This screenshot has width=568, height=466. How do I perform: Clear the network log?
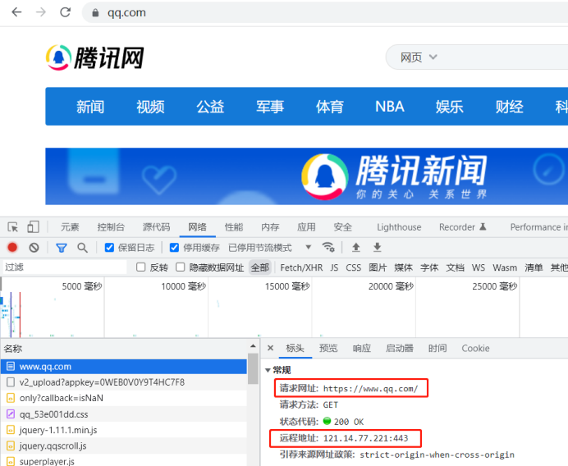coord(34,247)
